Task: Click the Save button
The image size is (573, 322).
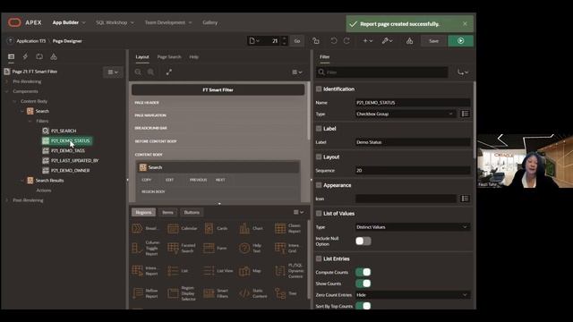Action: click(x=433, y=41)
